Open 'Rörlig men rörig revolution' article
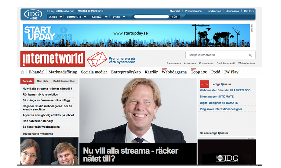This screenshot has width=281, height=168. (x=40, y=94)
